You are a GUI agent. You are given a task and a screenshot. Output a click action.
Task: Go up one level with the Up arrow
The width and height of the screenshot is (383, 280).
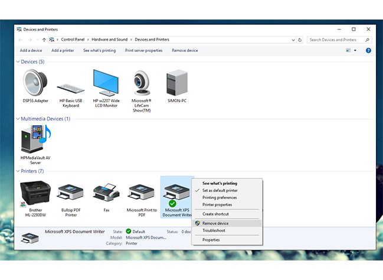tap(44, 40)
